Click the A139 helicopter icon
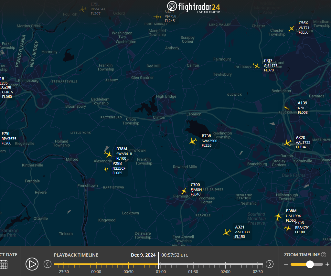This screenshot has height=276, width=331. [286, 108]
